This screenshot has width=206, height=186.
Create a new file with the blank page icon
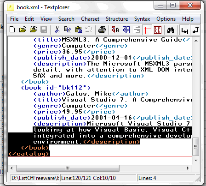point(12,30)
